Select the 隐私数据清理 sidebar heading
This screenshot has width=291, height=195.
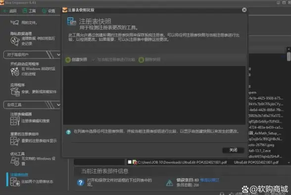(x=21, y=34)
